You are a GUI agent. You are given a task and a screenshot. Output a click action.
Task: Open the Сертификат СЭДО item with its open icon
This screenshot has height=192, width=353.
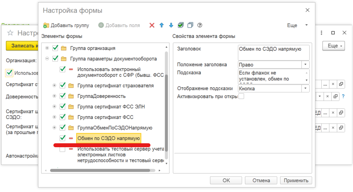(x=341, y=113)
